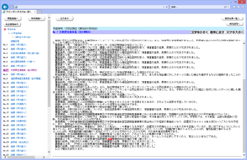Image resolution: width=247 pixels, height=160 pixels.
Task: Open the speaker link in row No.10
Action: pos(19,83)
